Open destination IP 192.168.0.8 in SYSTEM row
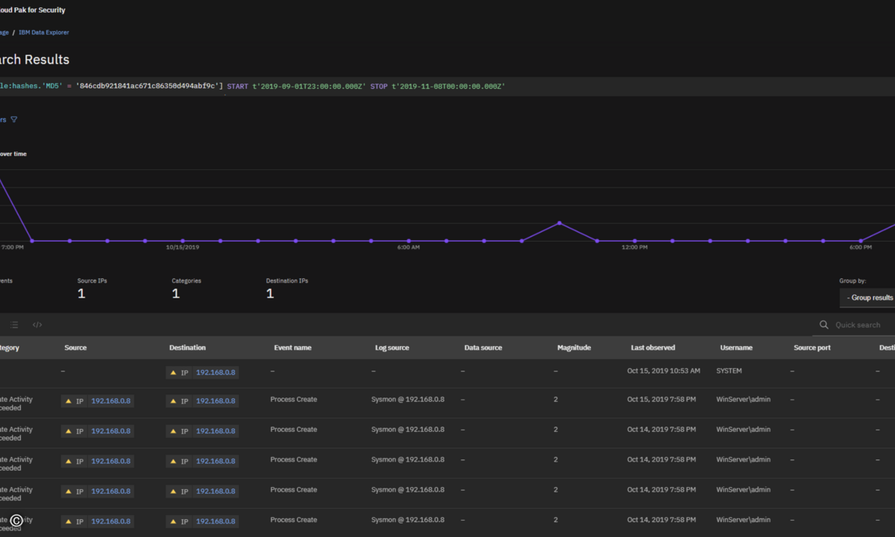 216,373
